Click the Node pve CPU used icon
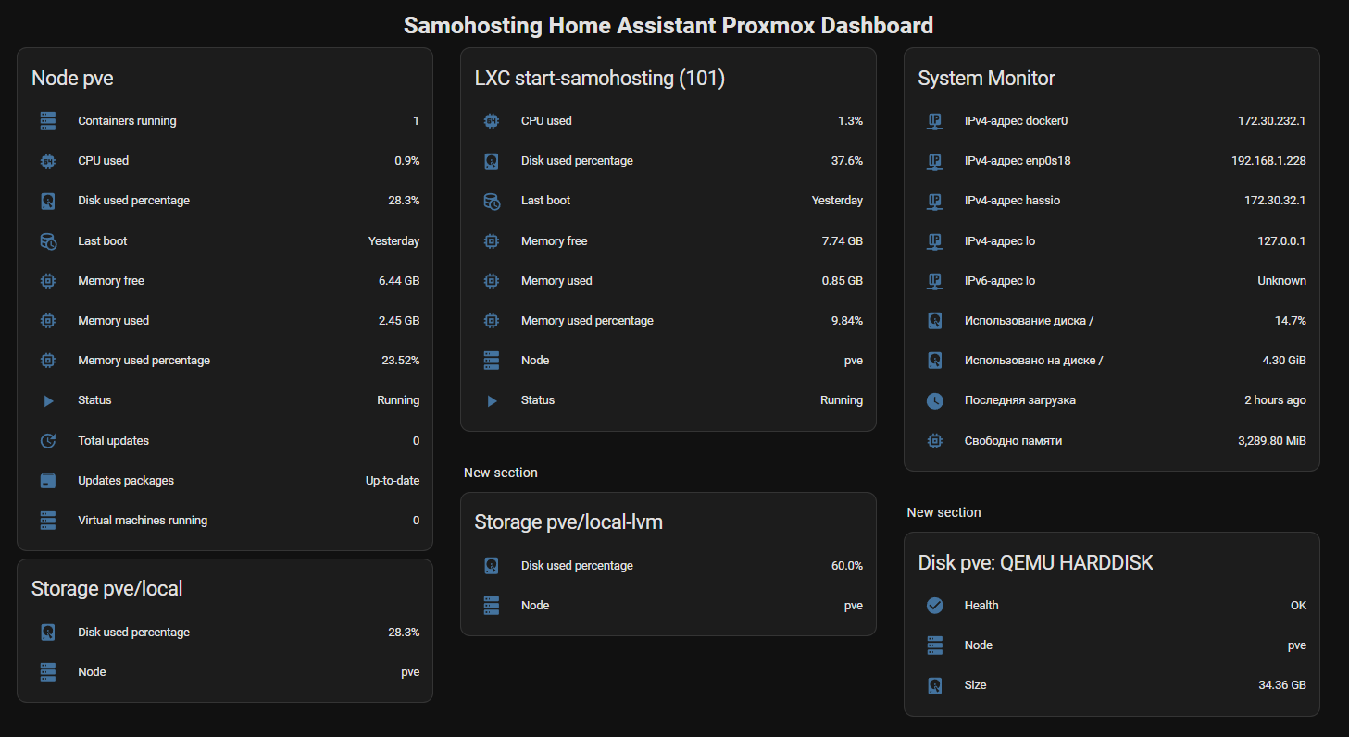Screen dimensions: 1349x737 [x=48, y=161]
